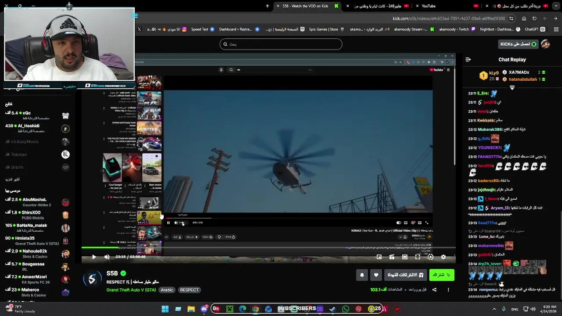Seek on the Kick VOD progress bar
This screenshot has height=316, width=562.
tap(268, 248)
